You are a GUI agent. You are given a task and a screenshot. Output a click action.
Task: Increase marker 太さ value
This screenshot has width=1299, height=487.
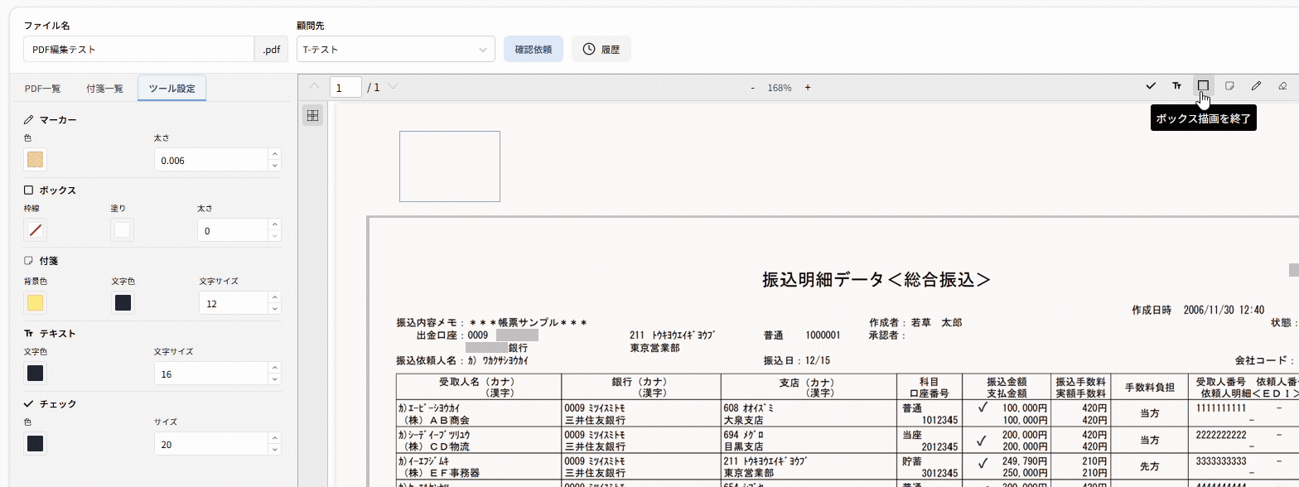tap(275, 154)
